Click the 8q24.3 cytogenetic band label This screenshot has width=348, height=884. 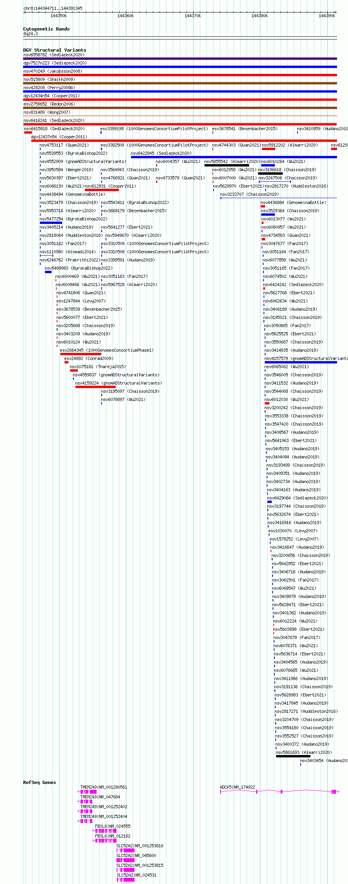(x=30, y=34)
